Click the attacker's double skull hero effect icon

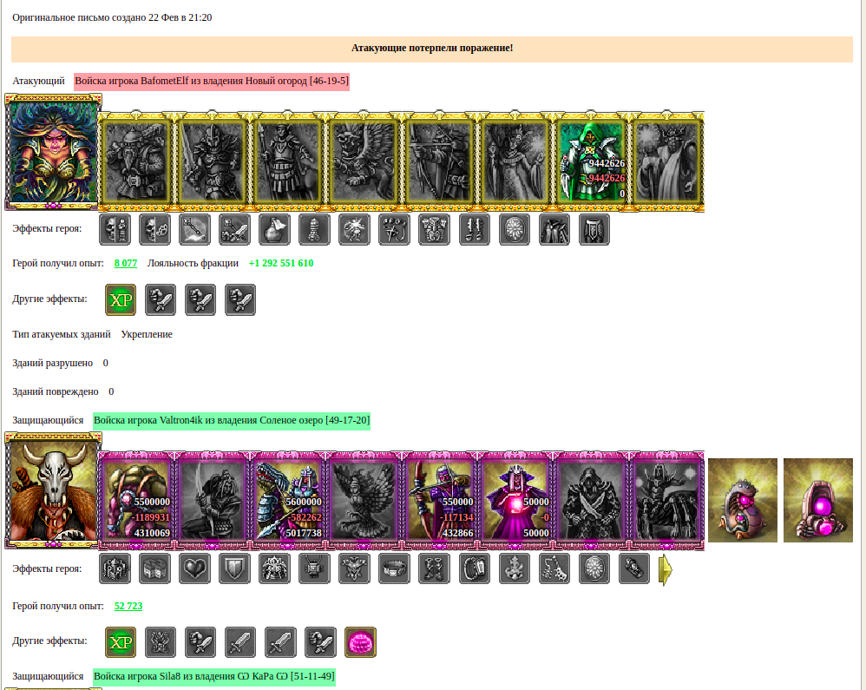click(x=115, y=229)
